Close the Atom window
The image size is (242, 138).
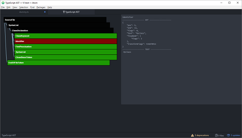238,3
